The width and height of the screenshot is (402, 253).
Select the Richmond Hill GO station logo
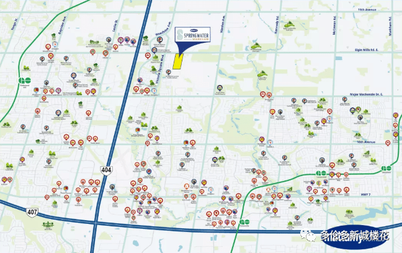pos(25,81)
